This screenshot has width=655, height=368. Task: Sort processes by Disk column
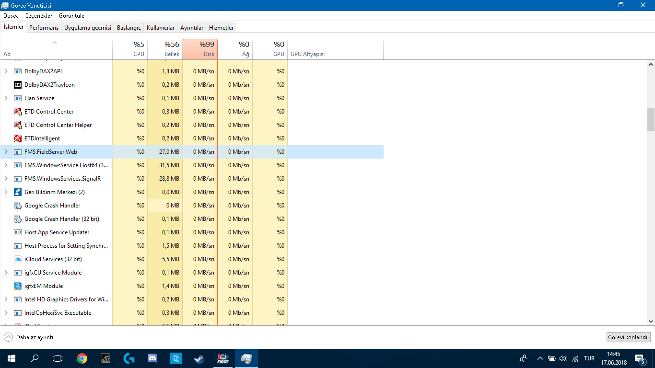(x=200, y=49)
